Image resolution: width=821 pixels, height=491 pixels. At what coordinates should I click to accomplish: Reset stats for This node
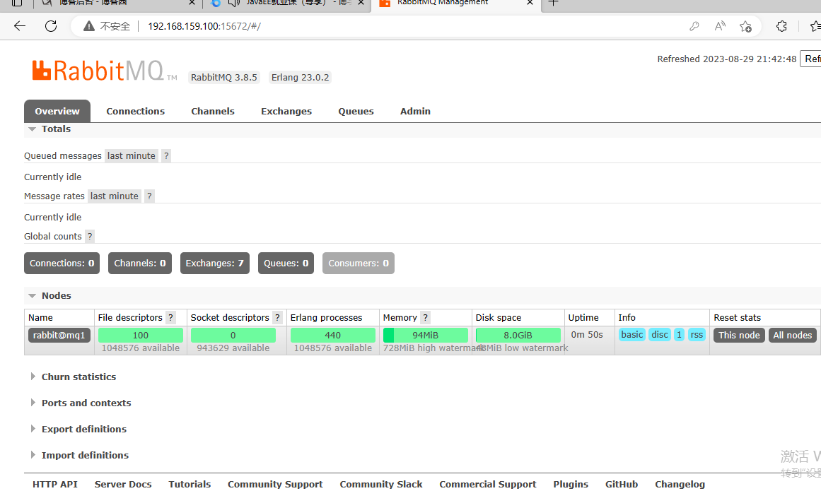click(x=739, y=335)
